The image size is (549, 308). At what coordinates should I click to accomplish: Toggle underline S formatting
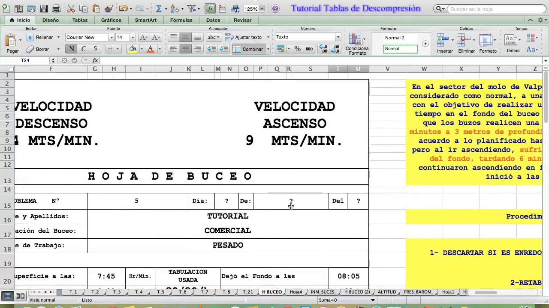tap(95, 49)
